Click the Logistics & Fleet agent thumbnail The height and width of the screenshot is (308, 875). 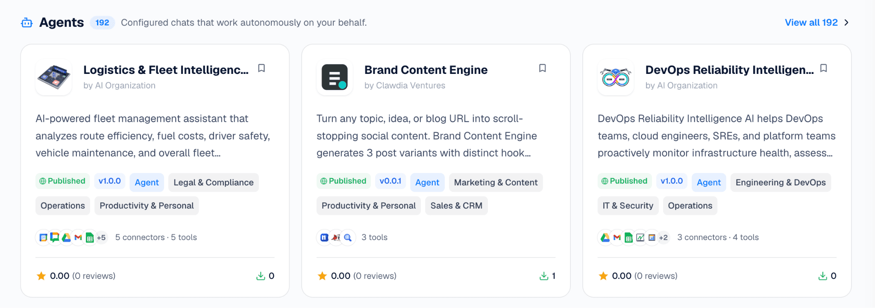click(54, 77)
